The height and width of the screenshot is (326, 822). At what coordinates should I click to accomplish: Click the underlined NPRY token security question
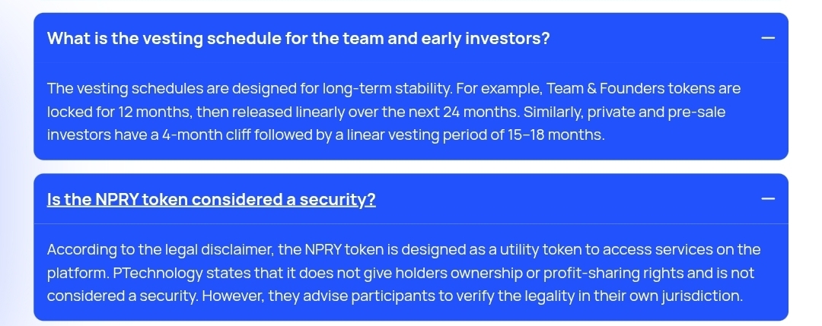tap(212, 199)
